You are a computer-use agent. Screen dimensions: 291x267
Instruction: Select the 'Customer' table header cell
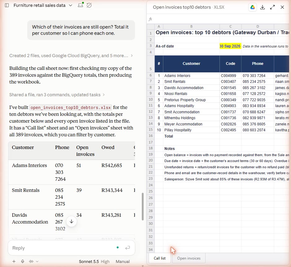[x=191, y=64]
